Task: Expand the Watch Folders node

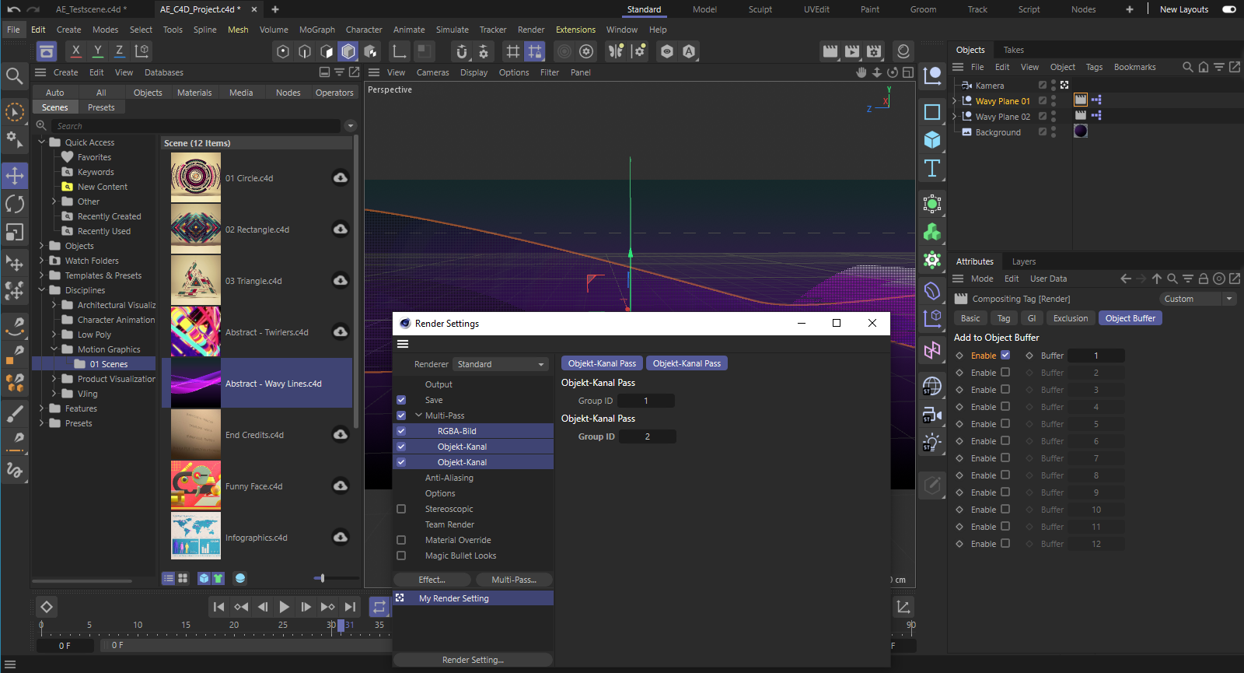Action: click(x=42, y=261)
